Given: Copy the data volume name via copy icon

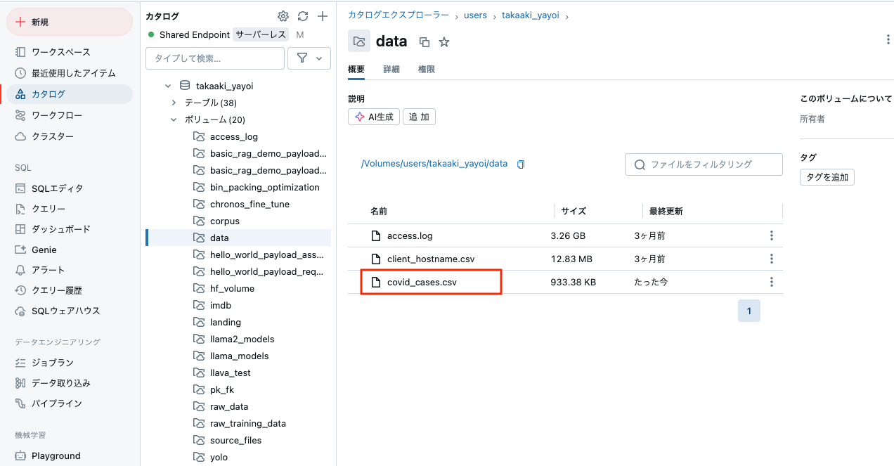Looking at the screenshot, I should [x=425, y=41].
